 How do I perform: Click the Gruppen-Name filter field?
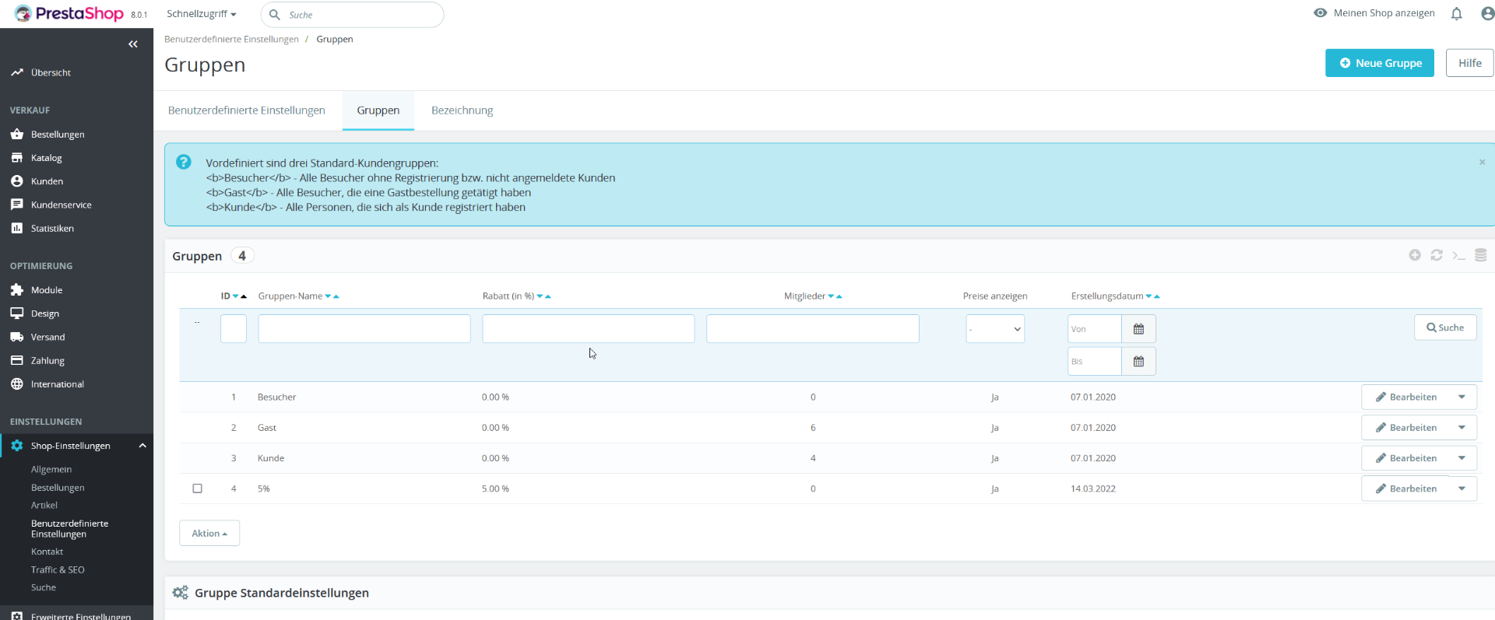364,329
